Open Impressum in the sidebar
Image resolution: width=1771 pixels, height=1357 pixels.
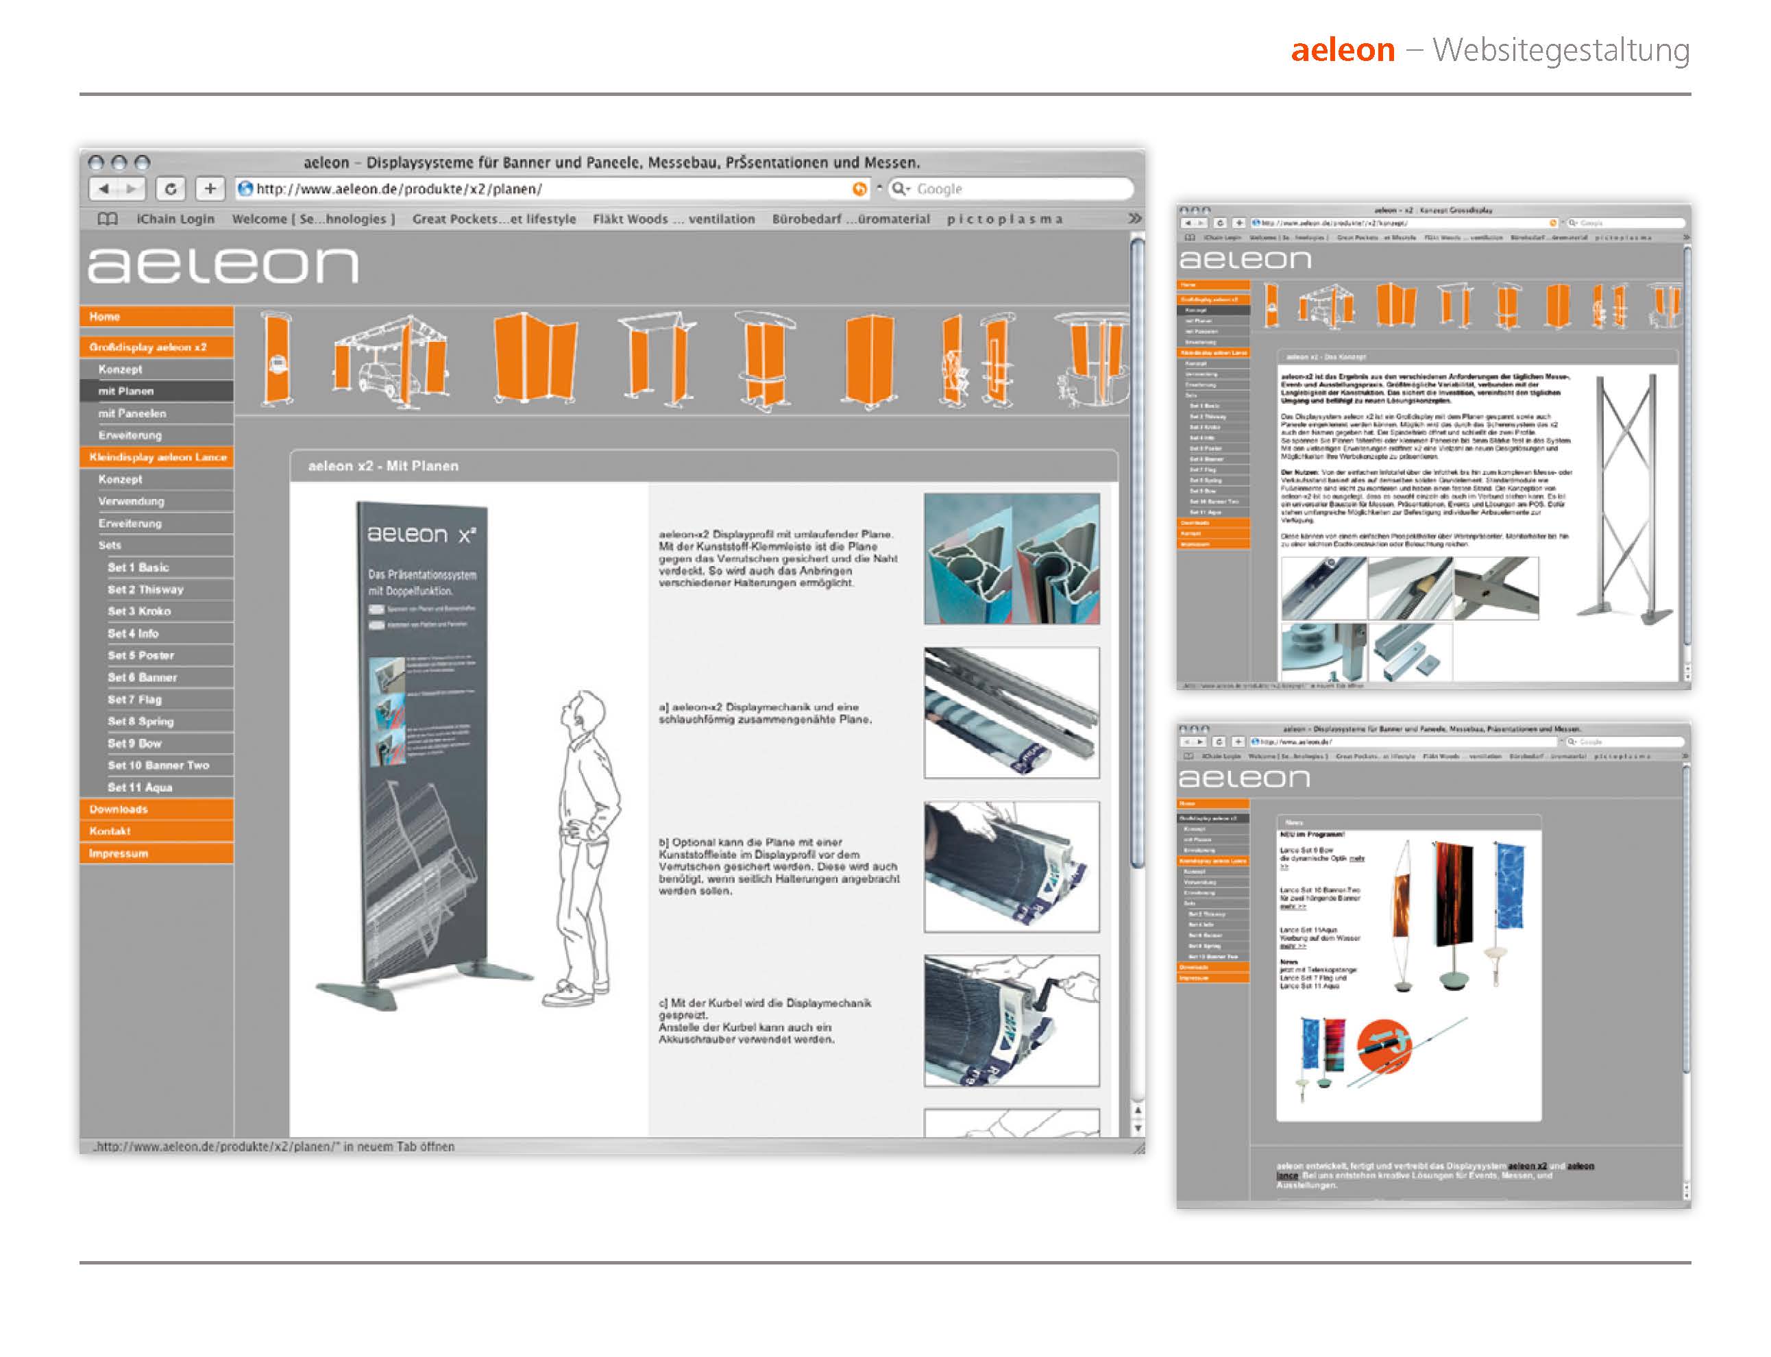point(157,854)
